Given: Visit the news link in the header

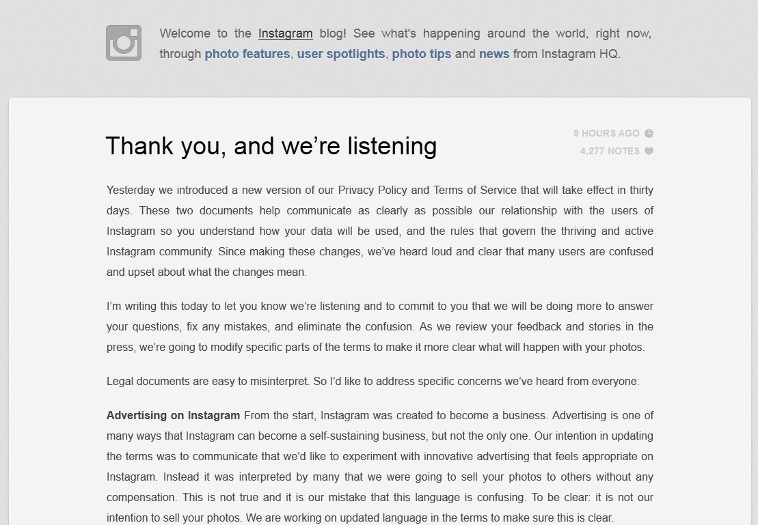Looking at the screenshot, I should 493,53.
